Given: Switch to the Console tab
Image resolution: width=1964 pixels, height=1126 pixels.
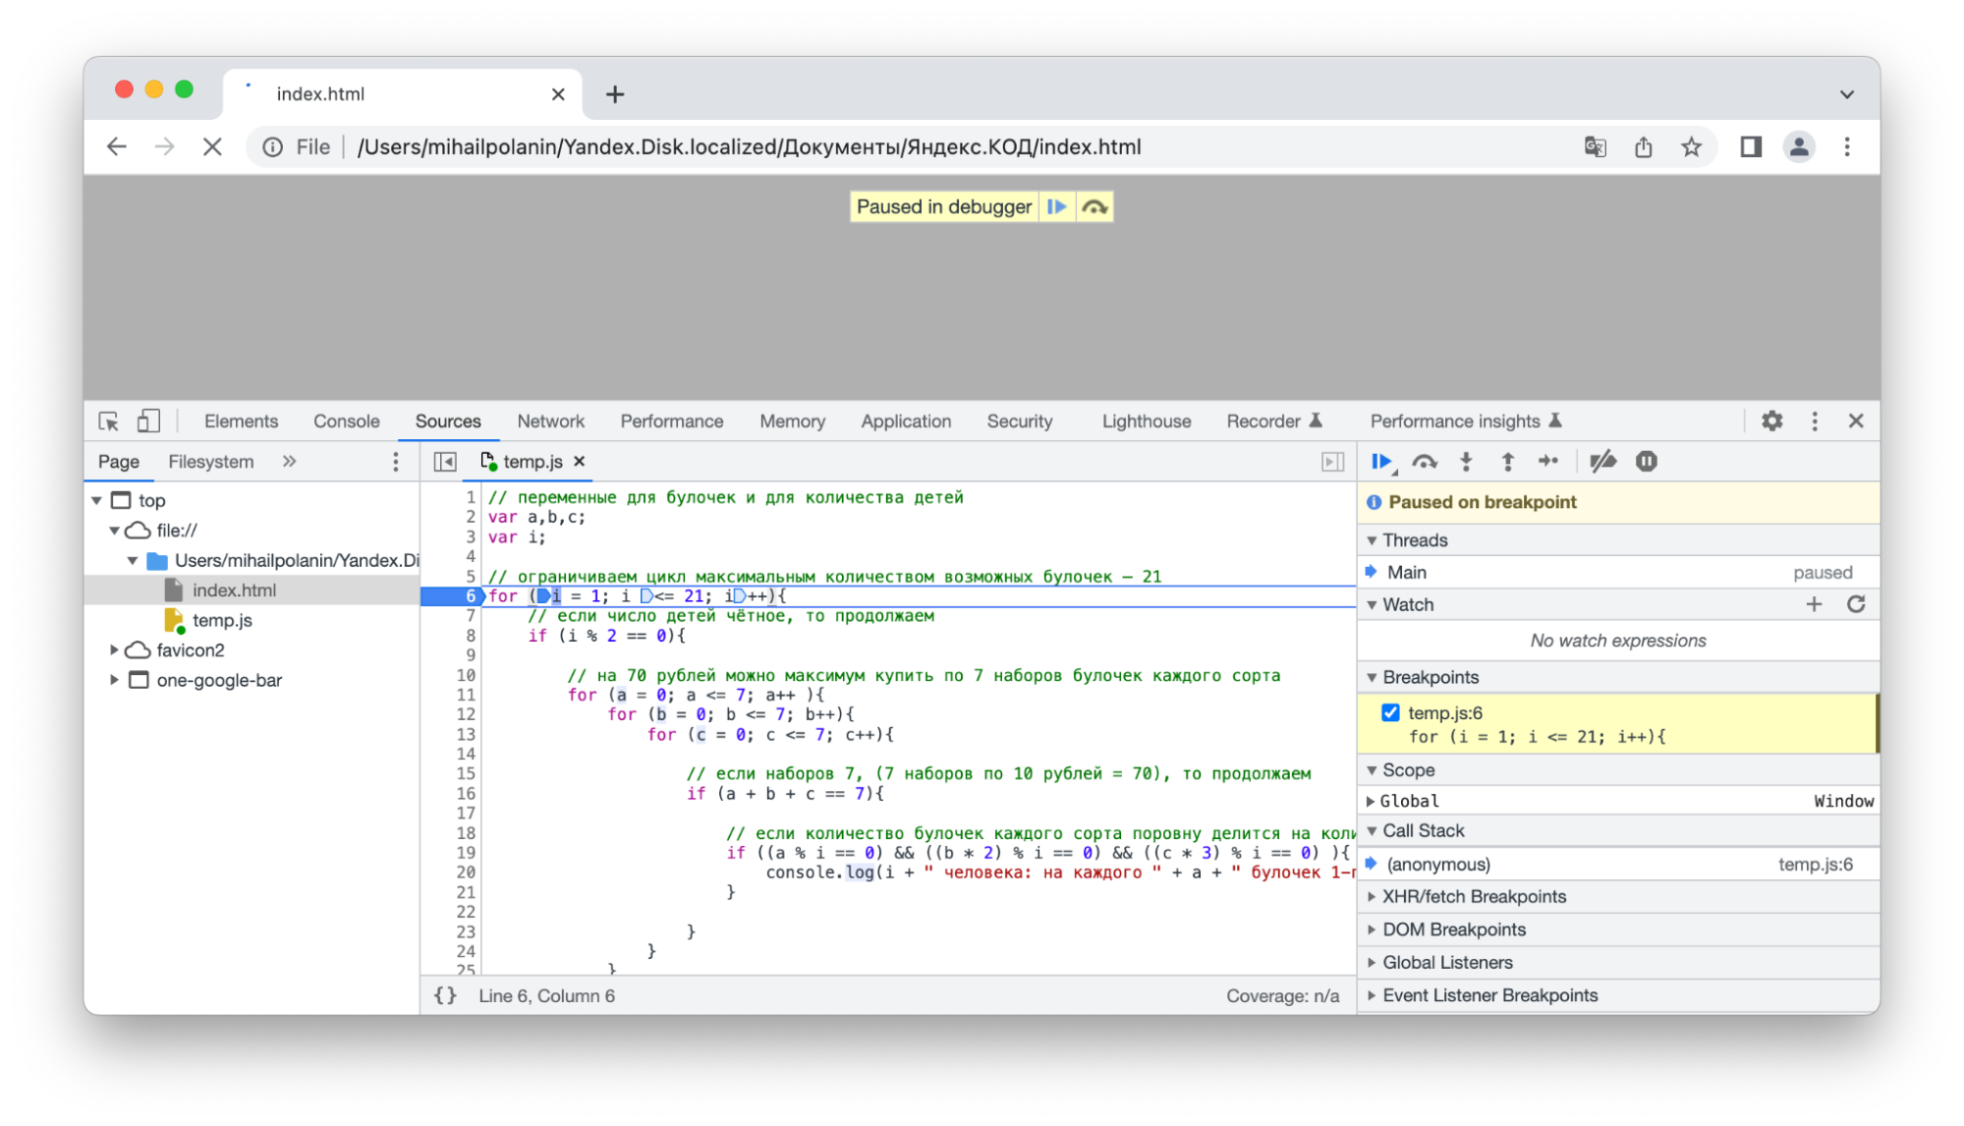Looking at the screenshot, I should pyautogui.click(x=346, y=422).
